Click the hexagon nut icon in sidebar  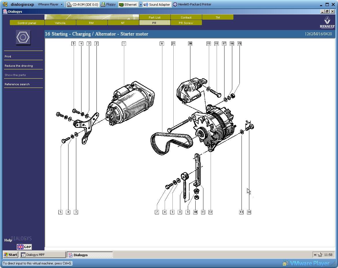click(23, 38)
